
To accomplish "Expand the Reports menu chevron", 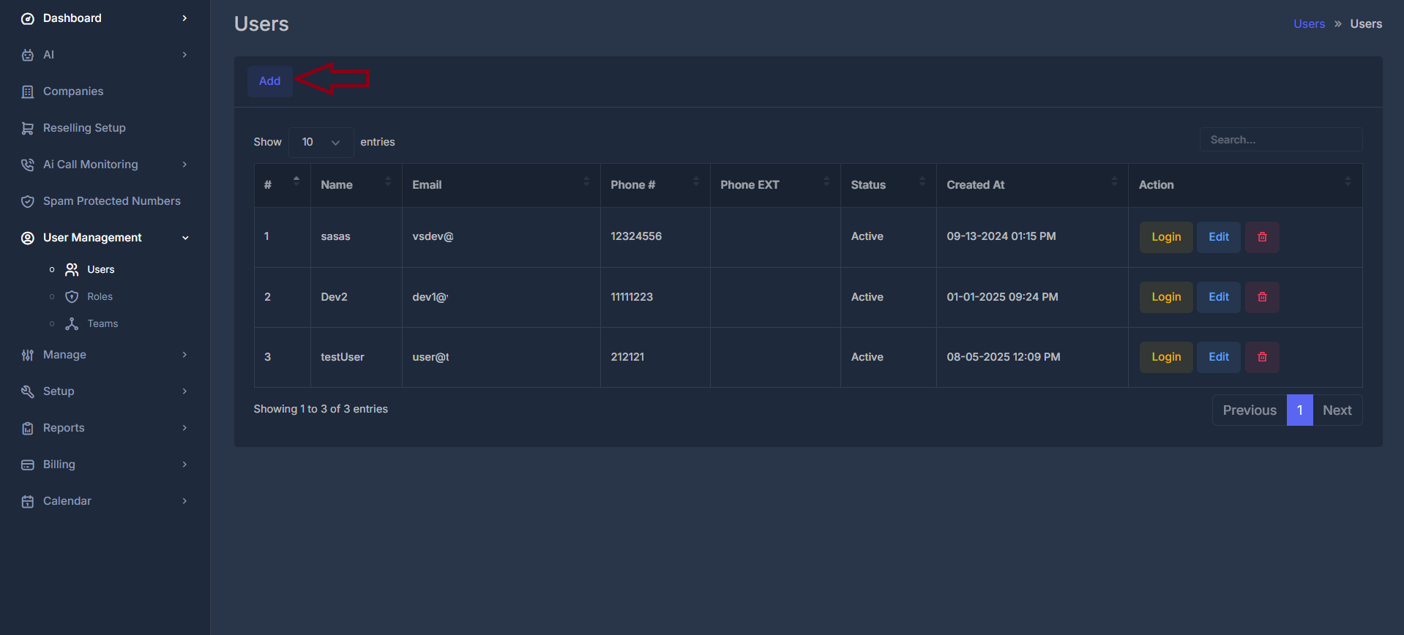I will (184, 428).
